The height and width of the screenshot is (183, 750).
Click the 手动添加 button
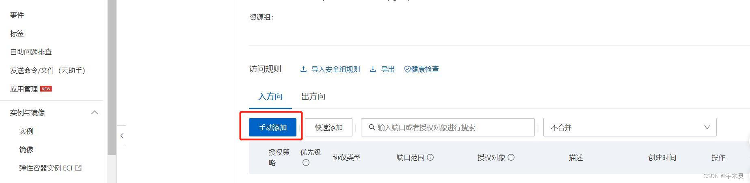[x=272, y=128]
